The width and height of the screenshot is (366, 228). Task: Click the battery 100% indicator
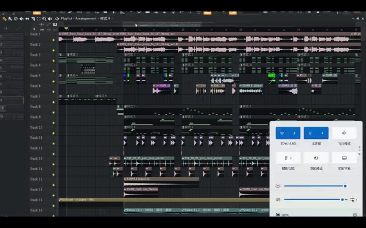coord(282,215)
